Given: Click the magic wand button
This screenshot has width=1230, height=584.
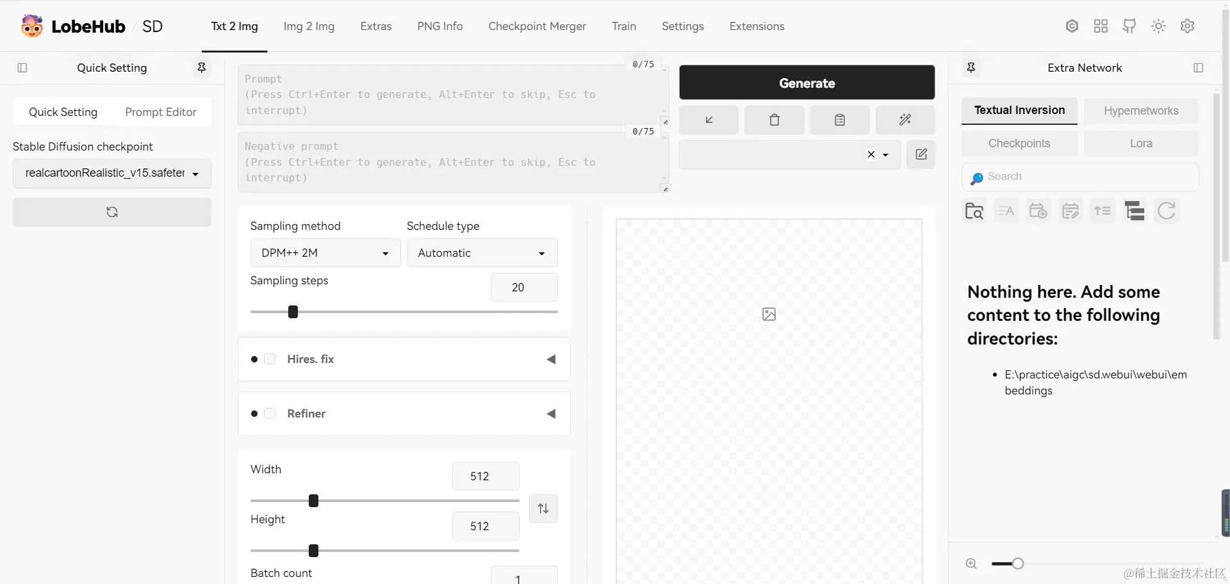Looking at the screenshot, I should 905,120.
